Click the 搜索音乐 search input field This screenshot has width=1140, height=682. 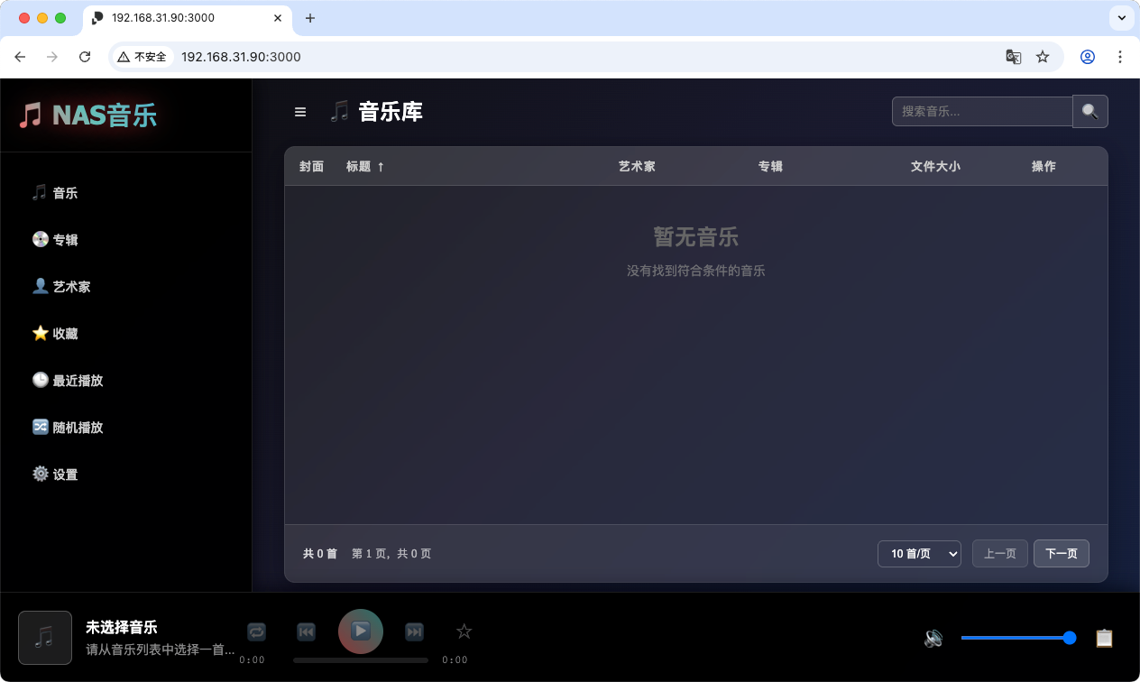[981, 111]
